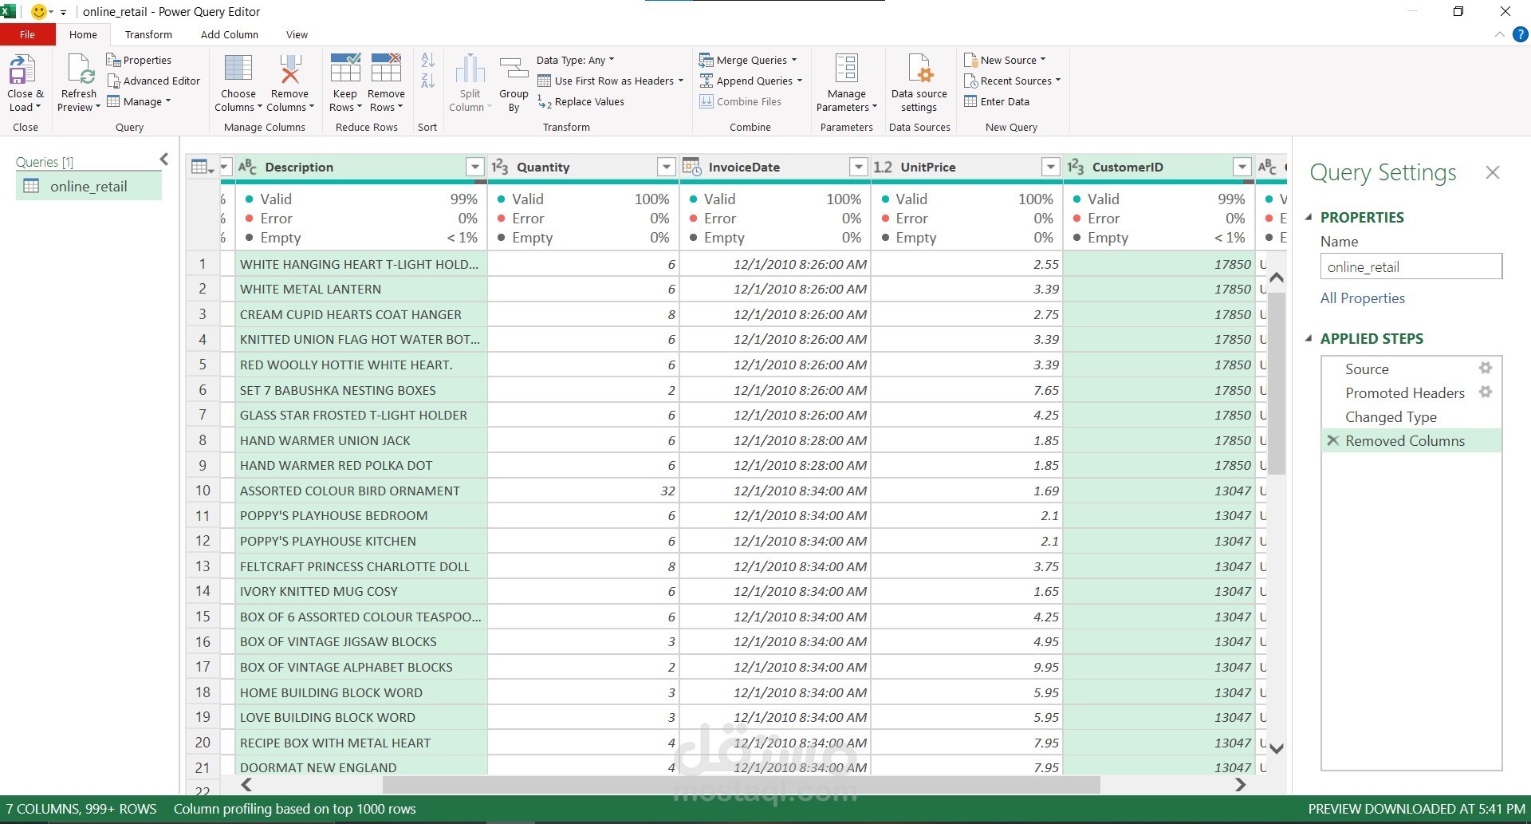1531x824 pixels.
Task: Open the Recent Sources dropdown
Action: [x=1013, y=81]
